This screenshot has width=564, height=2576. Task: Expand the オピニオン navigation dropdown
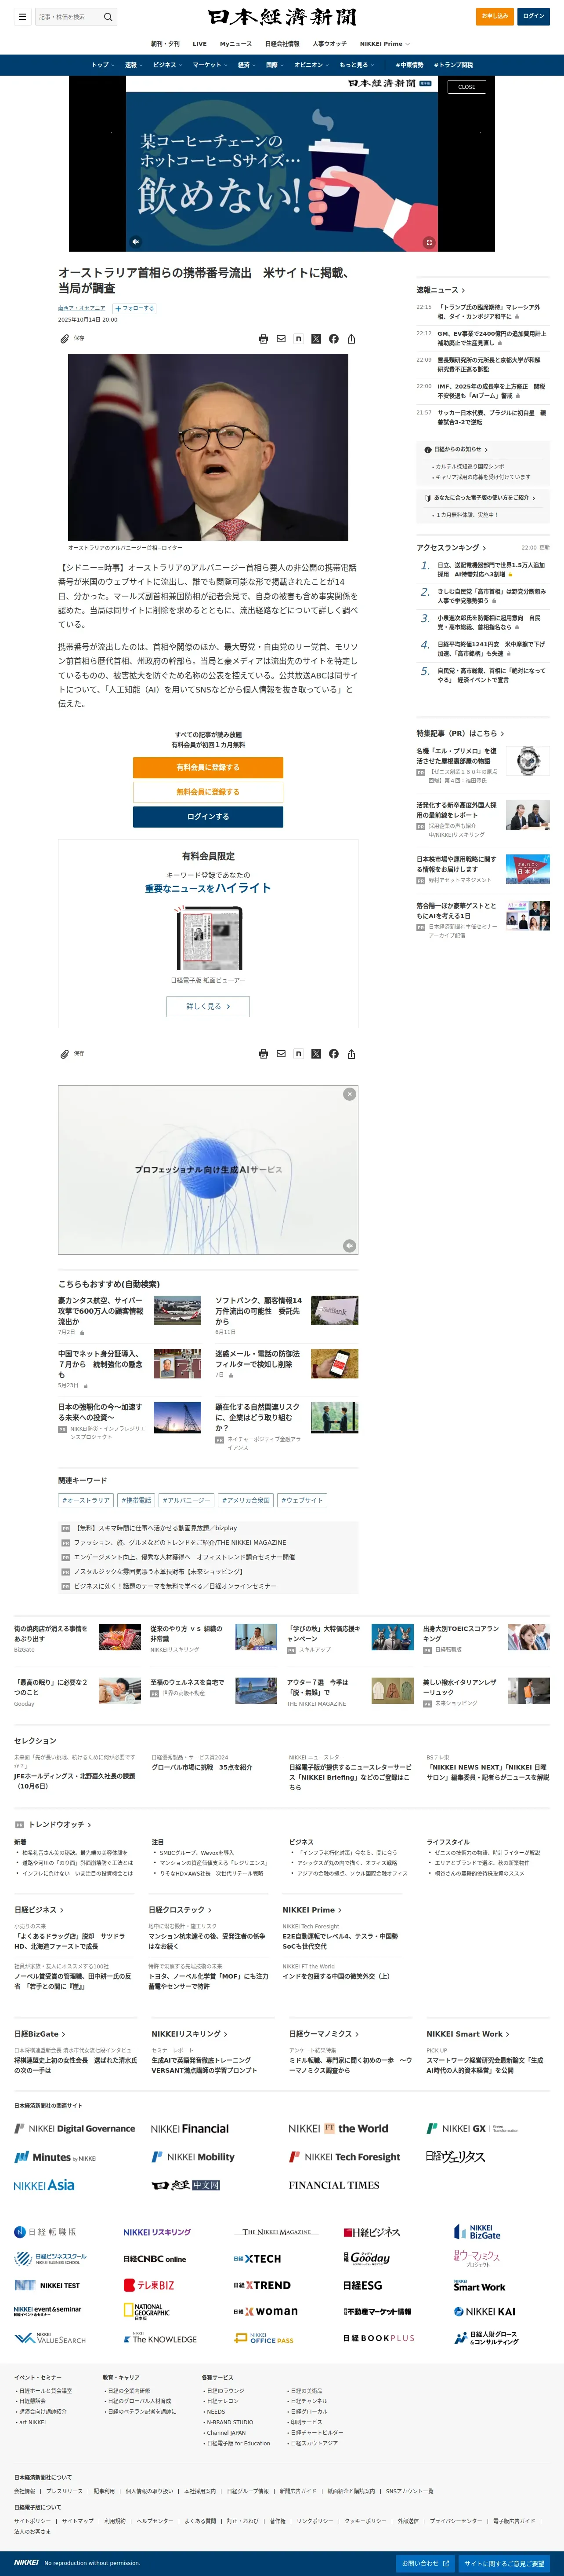pyautogui.click(x=311, y=65)
